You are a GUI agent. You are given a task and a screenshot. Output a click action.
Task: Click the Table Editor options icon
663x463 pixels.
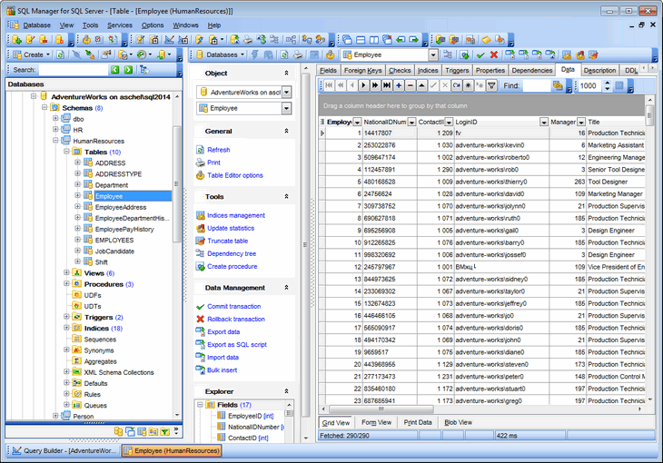201,175
